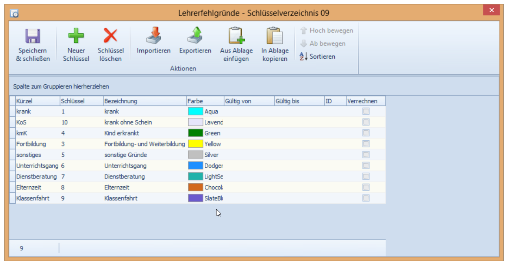Click the Silver color swatch
506x261 pixels.
click(196, 155)
